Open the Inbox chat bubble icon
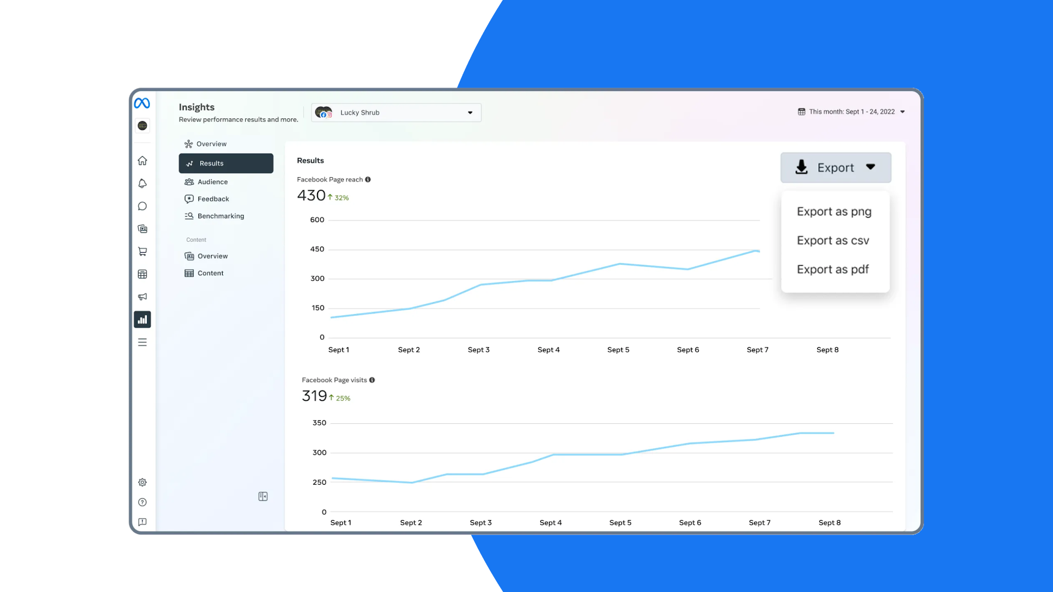This screenshot has height=592, width=1053. click(x=142, y=206)
